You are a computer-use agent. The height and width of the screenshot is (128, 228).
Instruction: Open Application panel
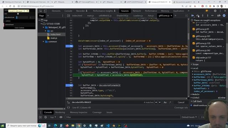pyautogui.click(x=178, y=11)
